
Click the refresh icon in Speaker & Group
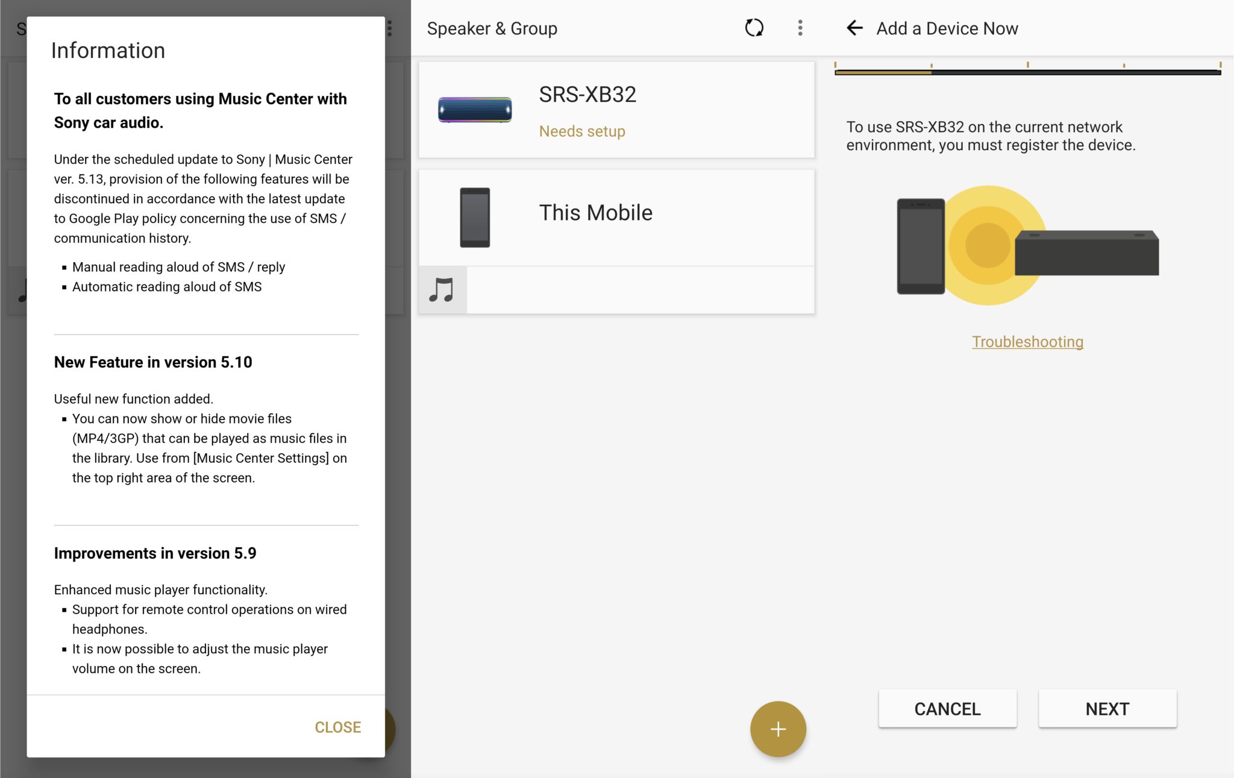(x=754, y=28)
